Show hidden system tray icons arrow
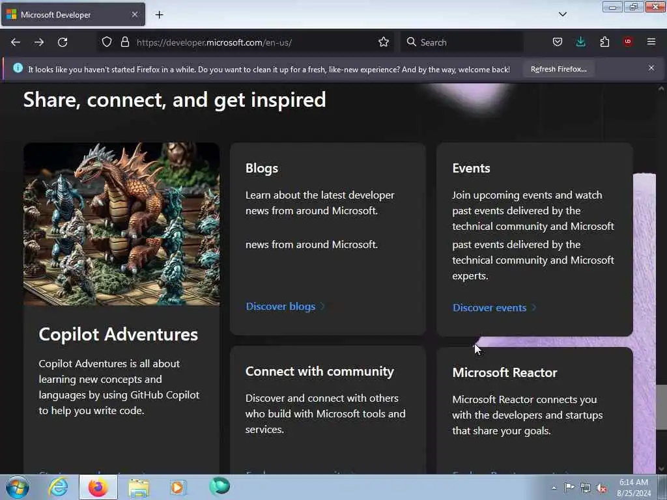 (554, 488)
